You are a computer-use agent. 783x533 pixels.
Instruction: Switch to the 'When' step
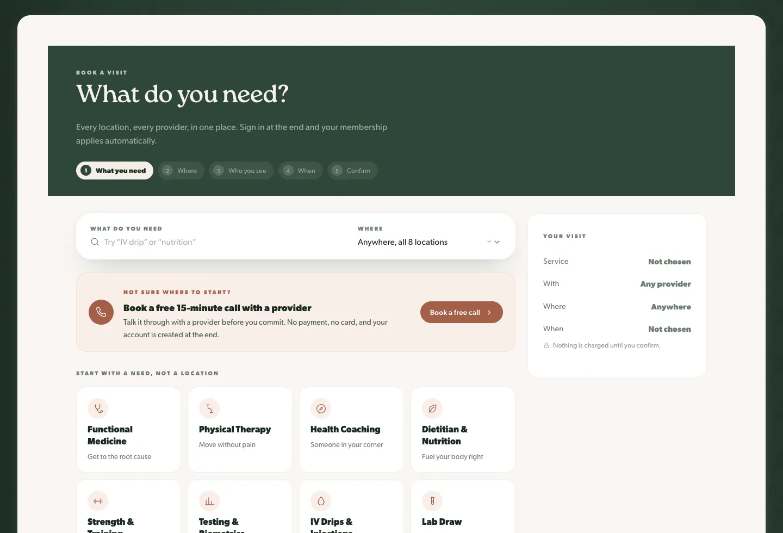pyautogui.click(x=301, y=171)
